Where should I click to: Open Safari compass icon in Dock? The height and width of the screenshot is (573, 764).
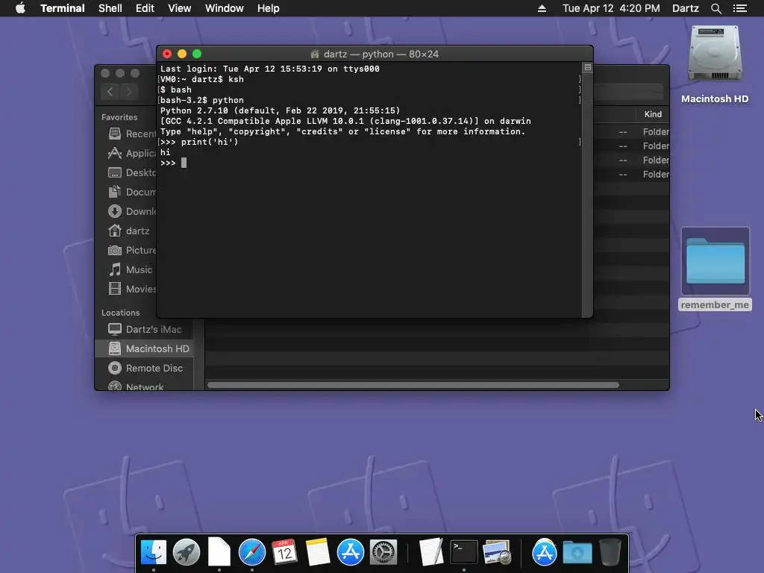(252, 553)
